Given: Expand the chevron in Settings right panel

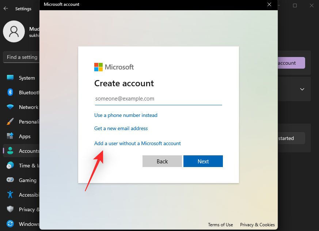Looking at the screenshot, I should pyautogui.click(x=302, y=89).
